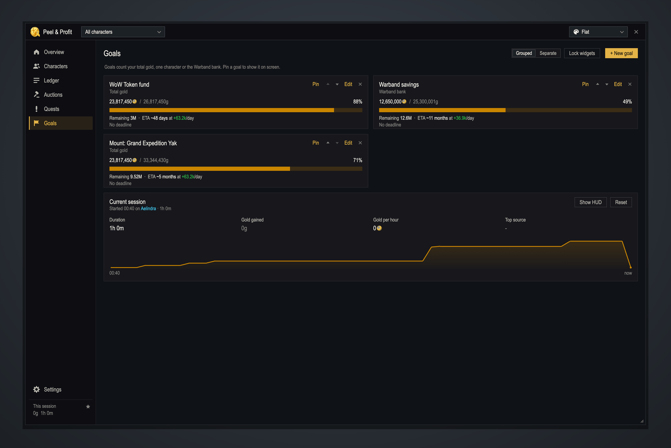Click the Goals flag icon
Screen dimensions: 671x448
[36, 123]
